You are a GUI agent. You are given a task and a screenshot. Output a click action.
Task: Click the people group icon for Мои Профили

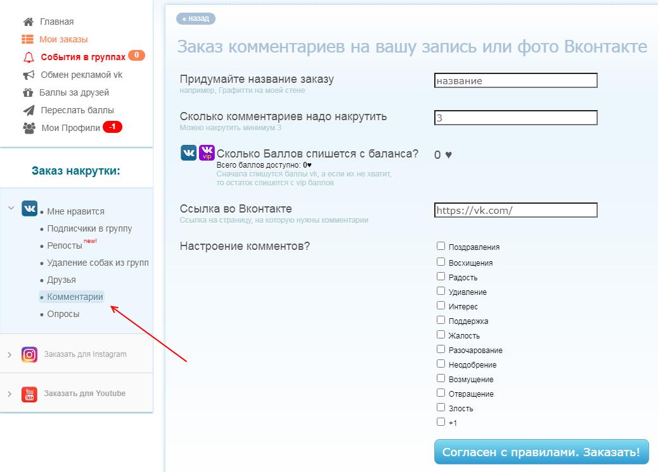(x=29, y=128)
